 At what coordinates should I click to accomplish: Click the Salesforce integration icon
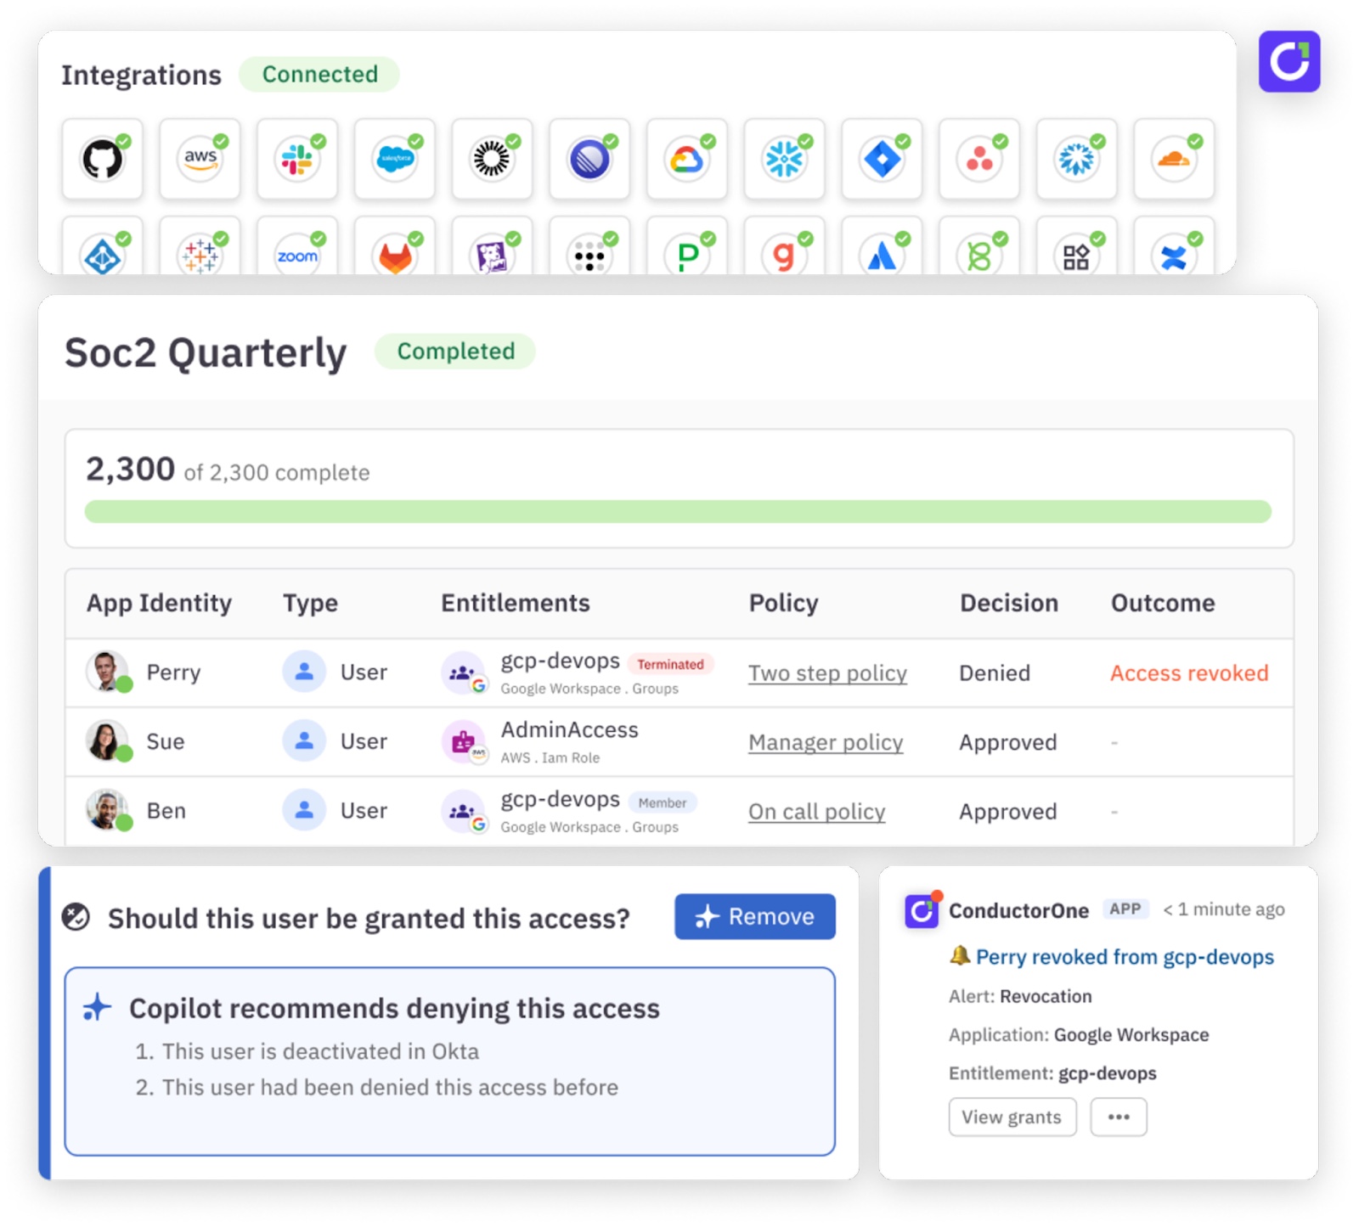coord(395,159)
